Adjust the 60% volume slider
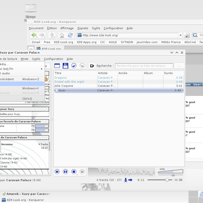The image size is (203, 203). point(171,172)
